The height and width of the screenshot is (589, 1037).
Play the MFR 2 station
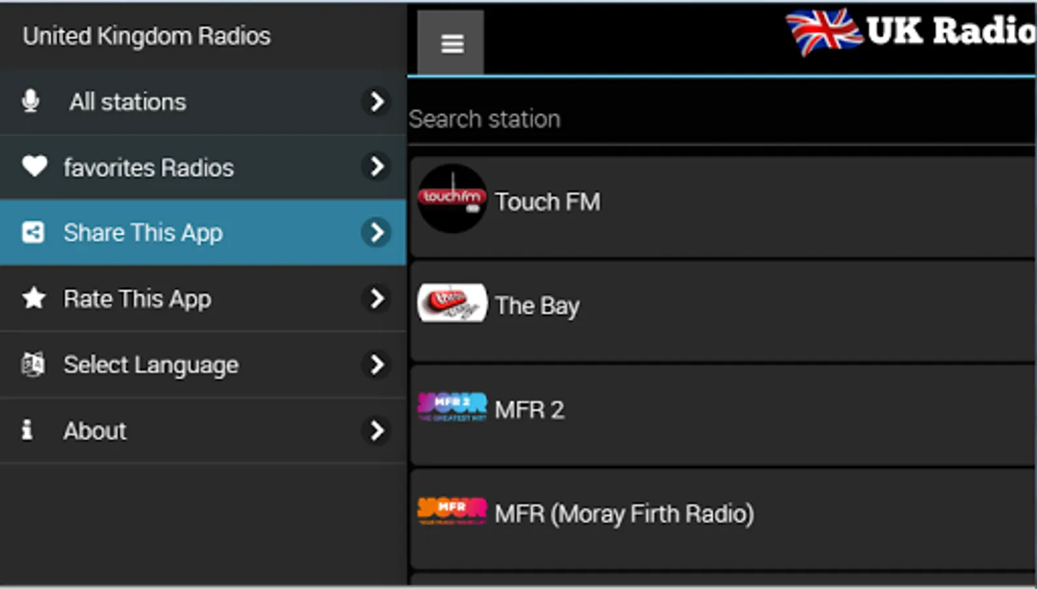[x=723, y=415]
